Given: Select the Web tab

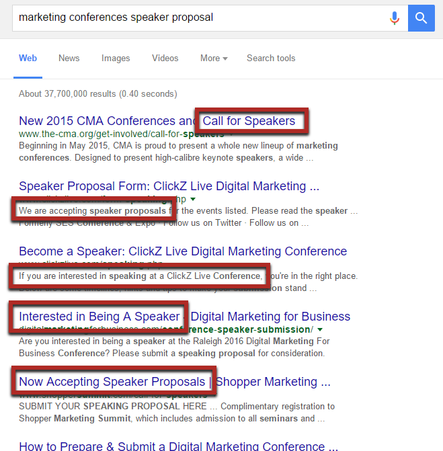Looking at the screenshot, I should (28, 58).
